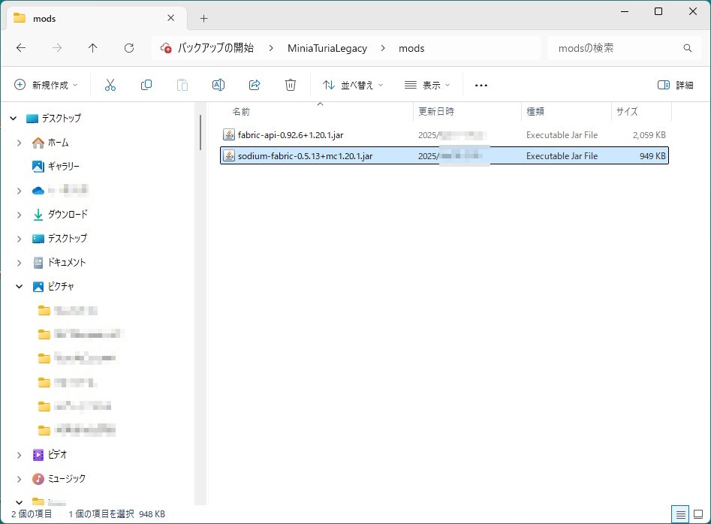
Task: Add a new tab with plus button
Action: click(x=203, y=19)
